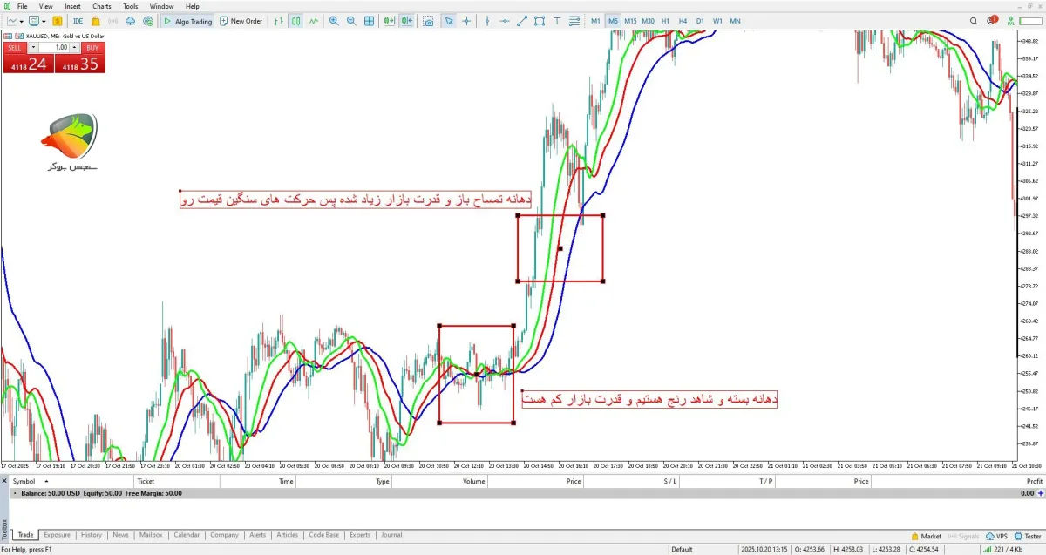Select the rectangle shapes drawing tool
The image size is (1046, 555).
click(540, 21)
